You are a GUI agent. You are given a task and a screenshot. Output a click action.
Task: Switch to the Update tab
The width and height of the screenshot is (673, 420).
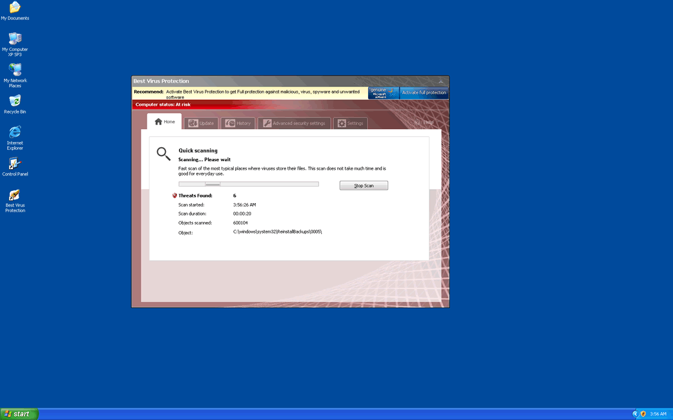201,123
